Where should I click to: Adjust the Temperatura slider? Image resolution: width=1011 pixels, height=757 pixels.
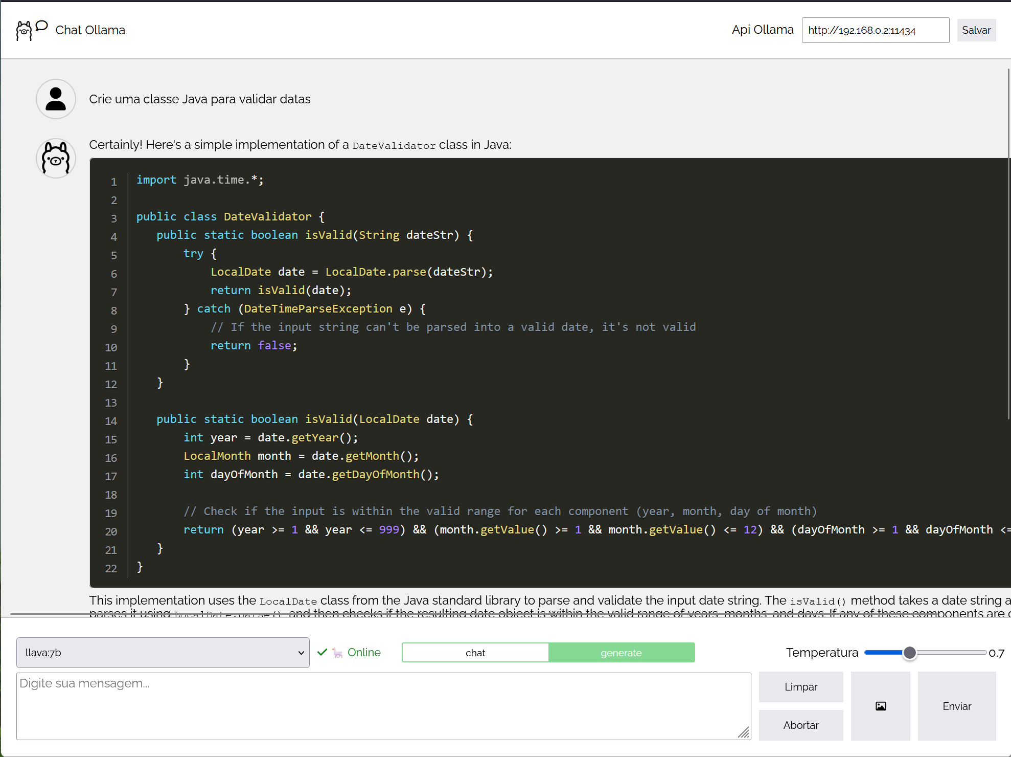coord(909,653)
